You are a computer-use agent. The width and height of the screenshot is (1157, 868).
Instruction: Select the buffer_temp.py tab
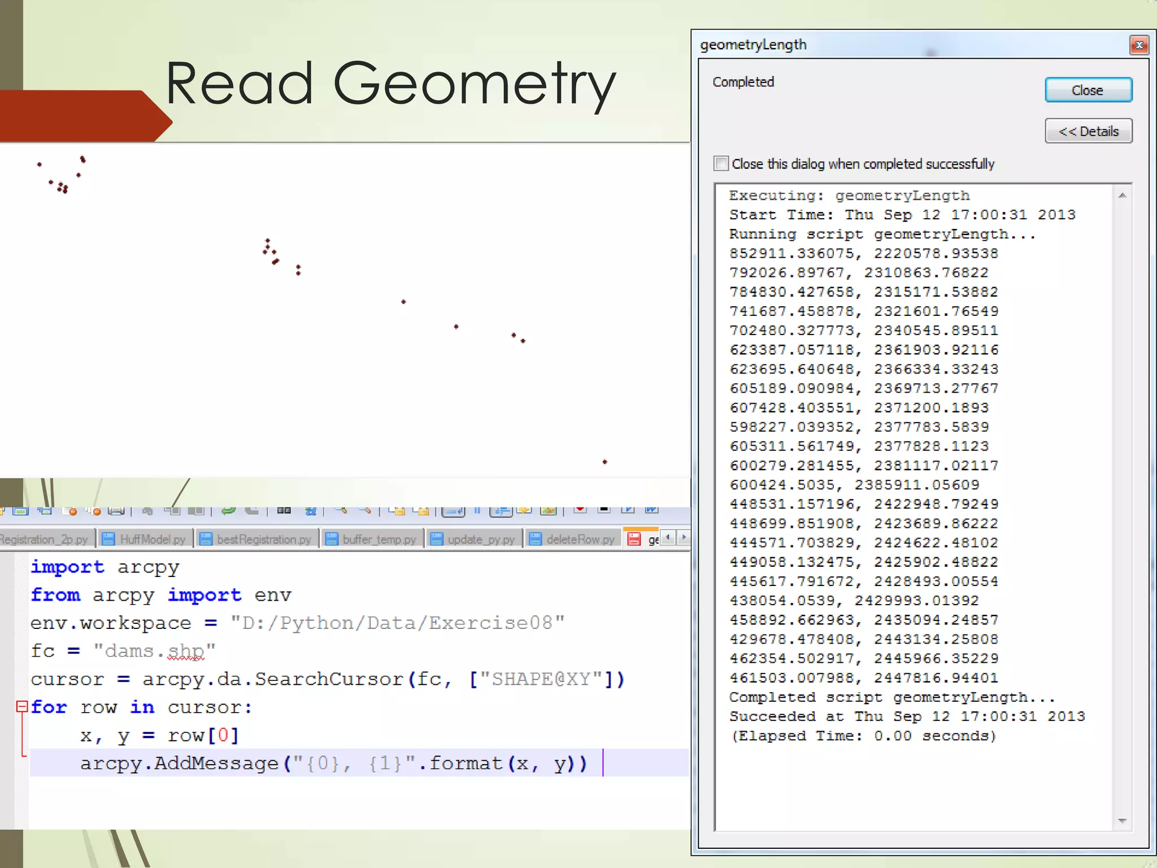point(372,539)
